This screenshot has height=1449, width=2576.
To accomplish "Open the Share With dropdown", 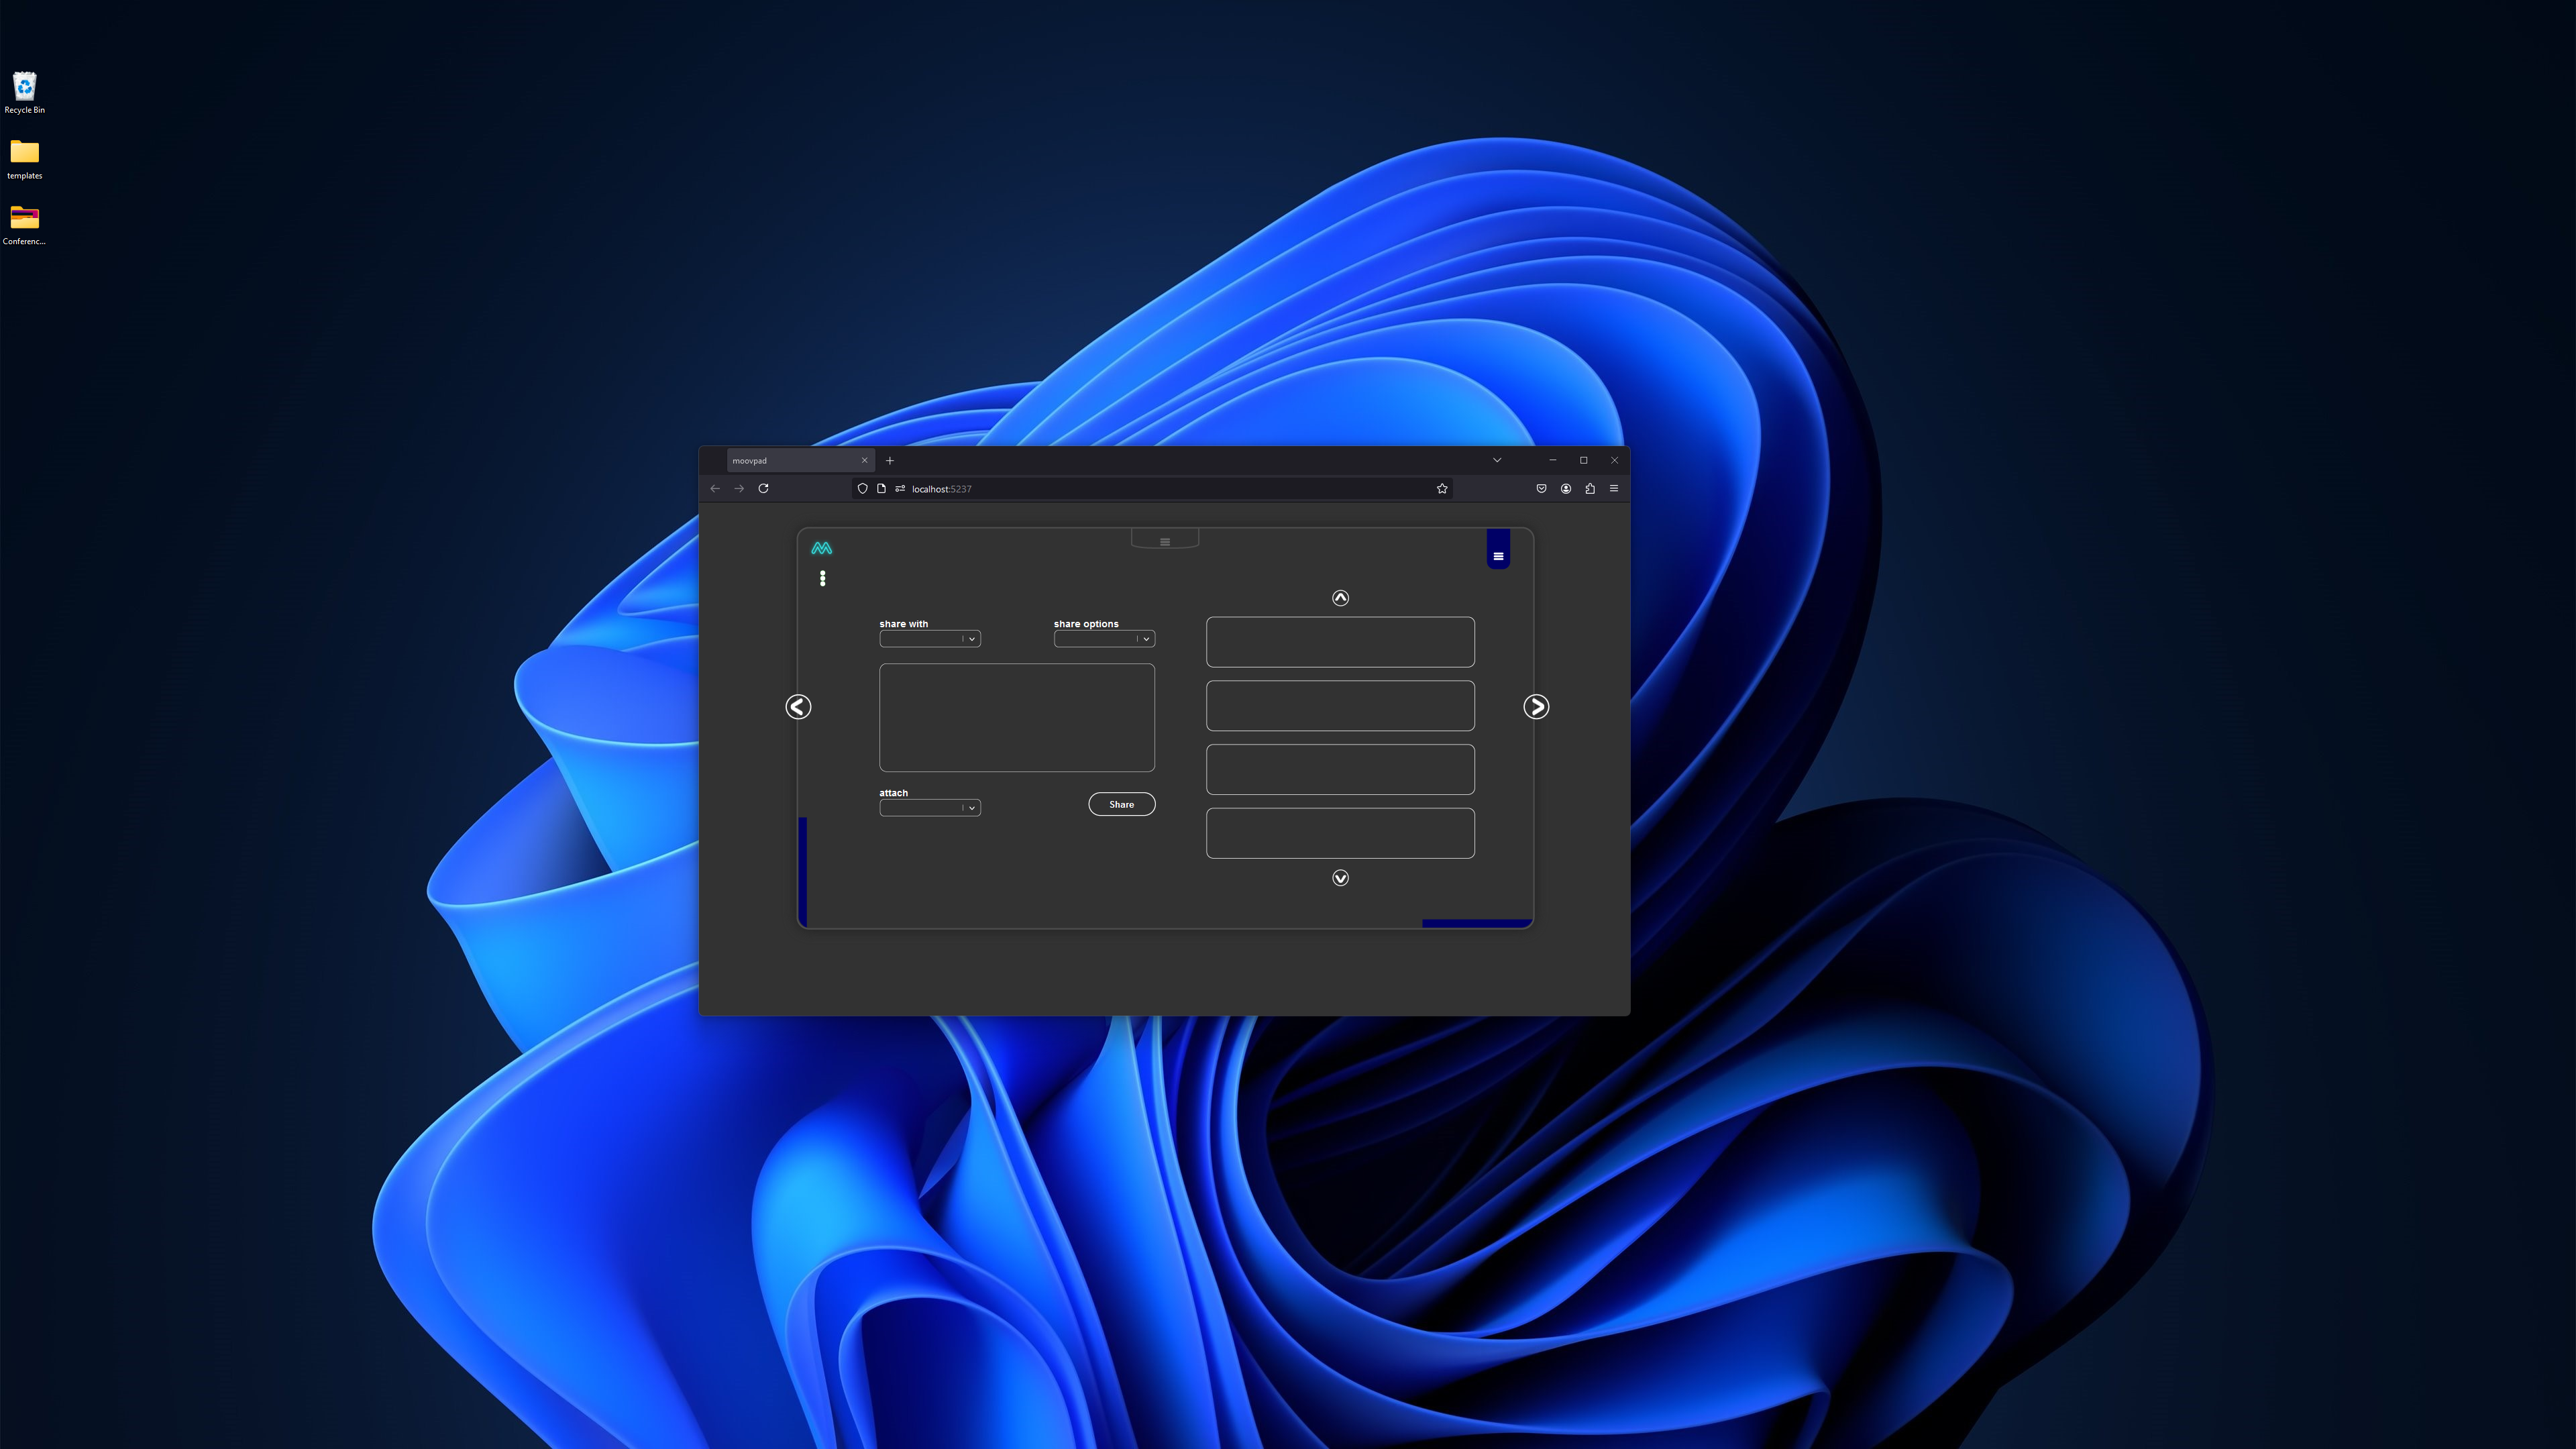I will click(x=929, y=639).
